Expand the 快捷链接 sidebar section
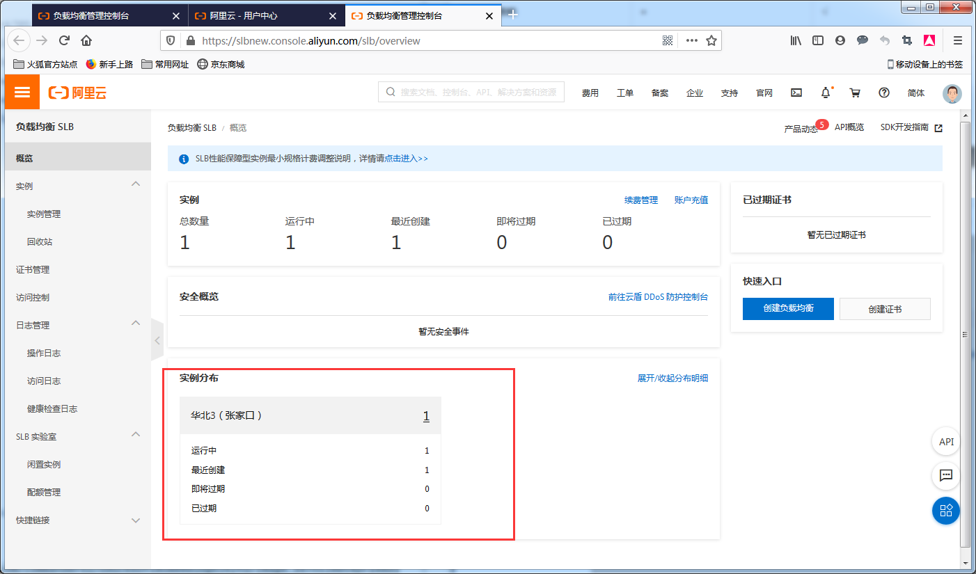 coord(136,520)
